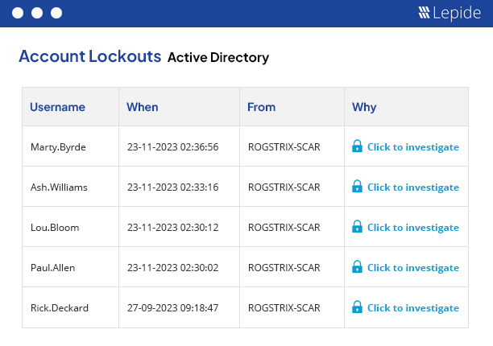Click the Account Lockouts heading
The height and width of the screenshot is (346, 493).
pyautogui.click(x=90, y=56)
